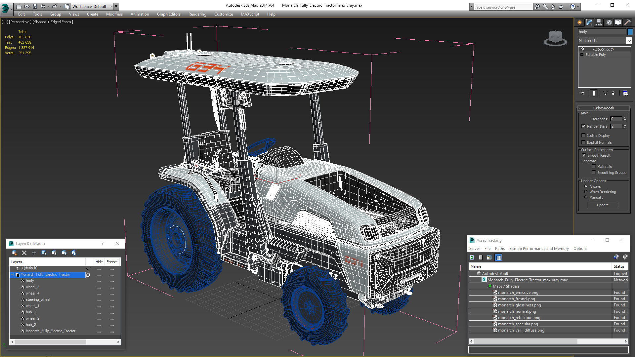Click the Perspective viewport label
The width and height of the screenshot is (635, 357).
coord(20,22)
